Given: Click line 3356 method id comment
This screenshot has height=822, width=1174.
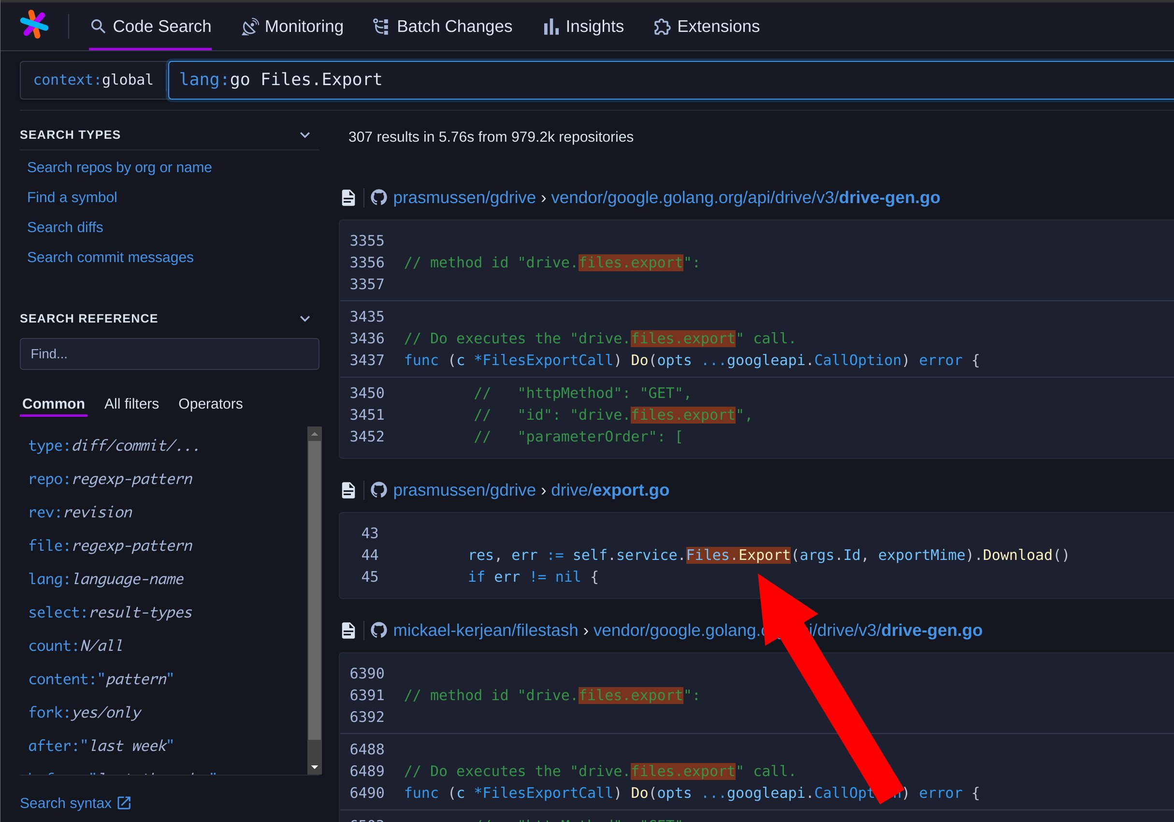Looking at the screenshot, I should (552, 263).
